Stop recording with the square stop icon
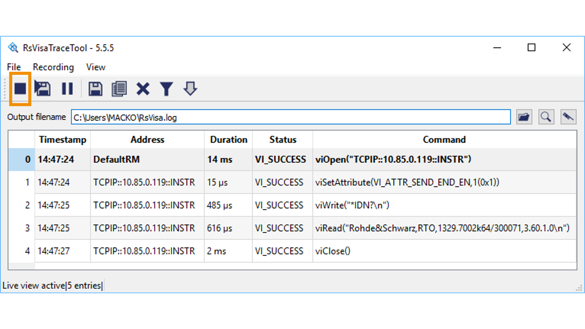 (20, 89)
